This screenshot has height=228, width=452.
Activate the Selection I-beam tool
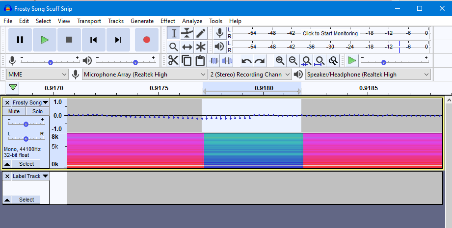pyautogui.click(x=174, y=33)
